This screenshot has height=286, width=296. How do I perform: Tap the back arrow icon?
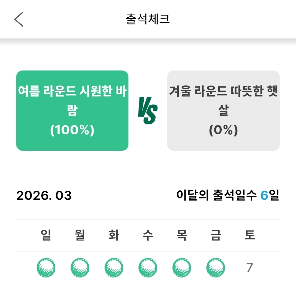click(19, 19)
